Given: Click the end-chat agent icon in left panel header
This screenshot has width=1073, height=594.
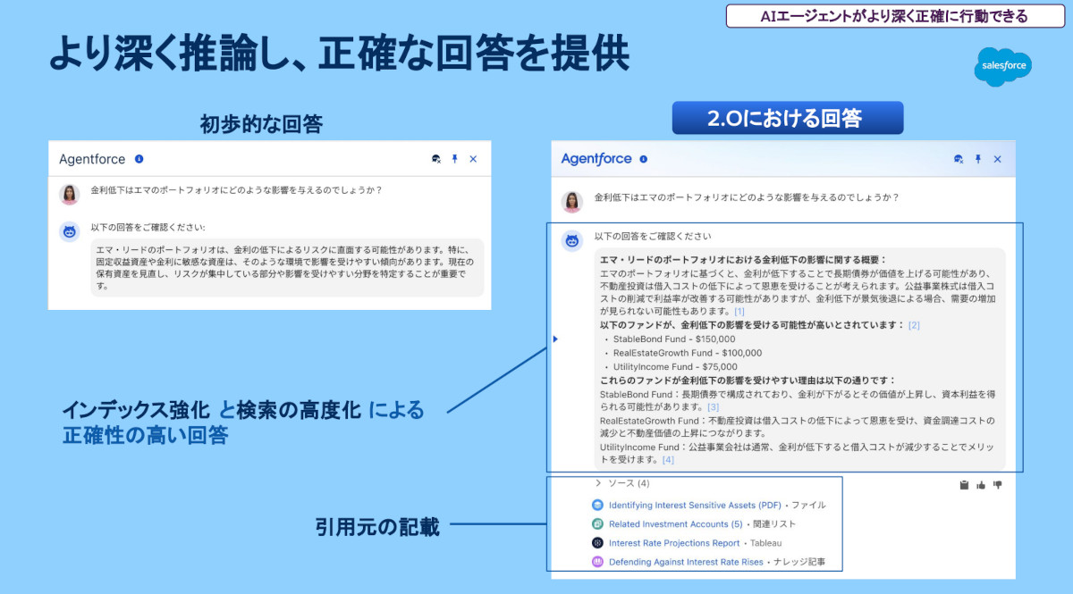Looking at the screenshot, I should point(436,159).
